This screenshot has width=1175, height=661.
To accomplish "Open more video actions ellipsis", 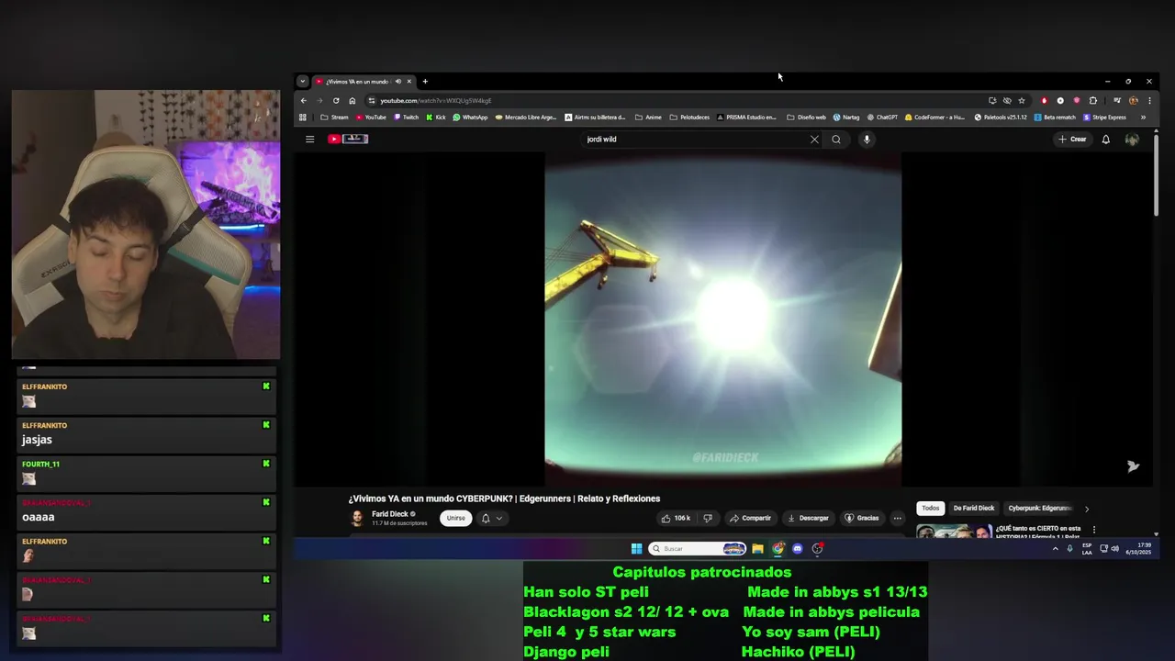I will click(x=898, y=519).
